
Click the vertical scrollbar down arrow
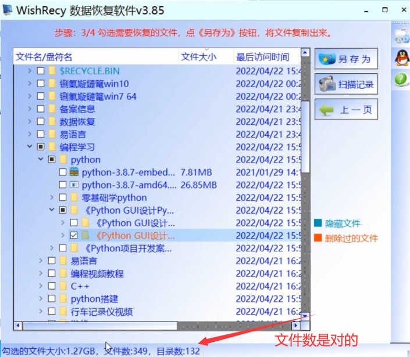coord(305,316)
